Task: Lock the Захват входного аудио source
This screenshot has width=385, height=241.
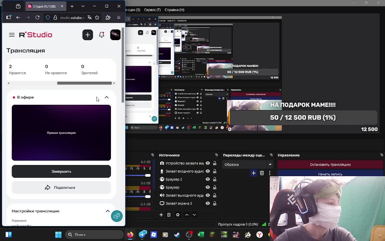Action: click(x=215, y=171)
